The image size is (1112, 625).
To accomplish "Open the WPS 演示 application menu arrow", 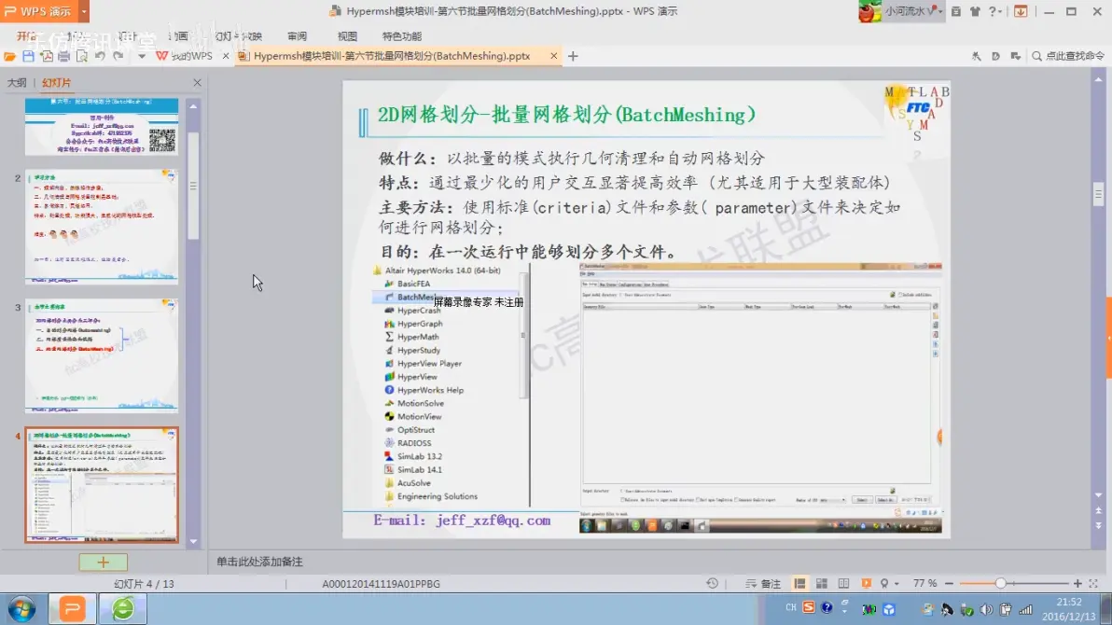I will click(x=84, y=11).
